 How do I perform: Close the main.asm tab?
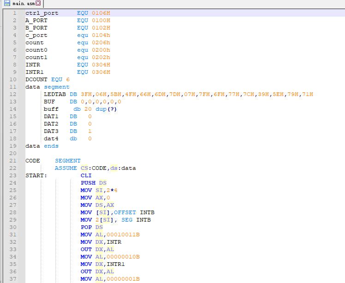pyautogui.click(x=38, y=3)
